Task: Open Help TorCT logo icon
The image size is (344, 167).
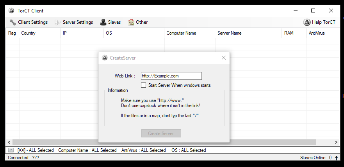Action: [x=307, y=22]
